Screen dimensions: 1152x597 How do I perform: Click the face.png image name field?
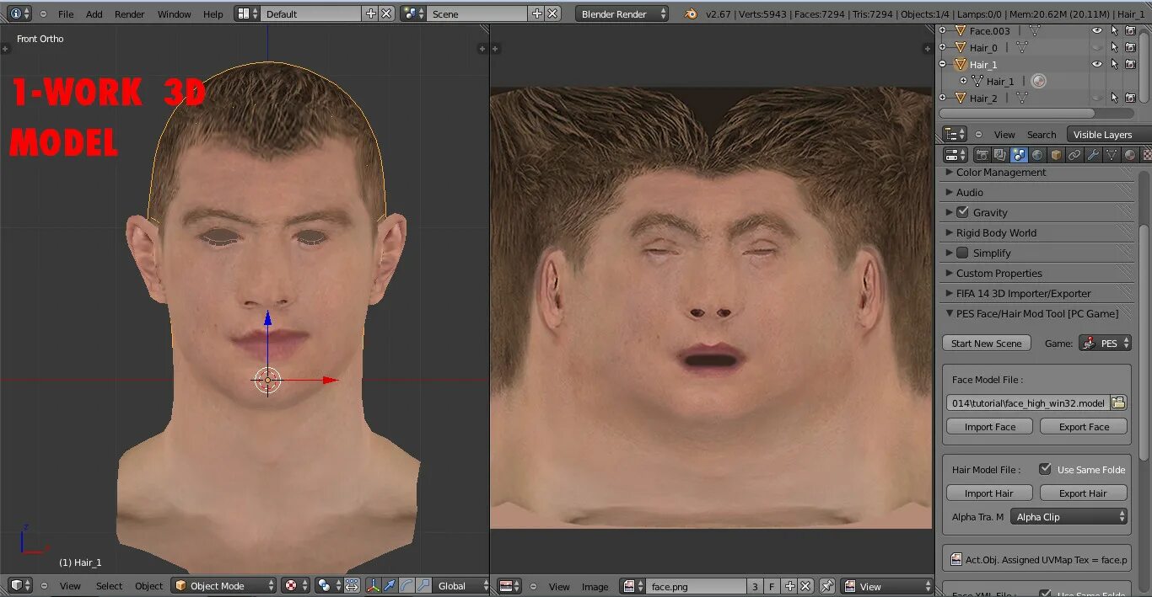pos(697,586)
